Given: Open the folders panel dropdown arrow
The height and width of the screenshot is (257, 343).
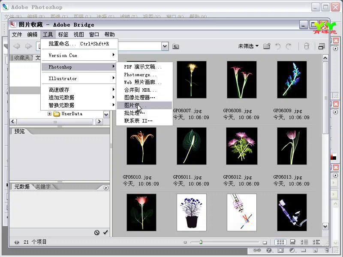Looking at the screenshot, I should [x=106, y=114].
